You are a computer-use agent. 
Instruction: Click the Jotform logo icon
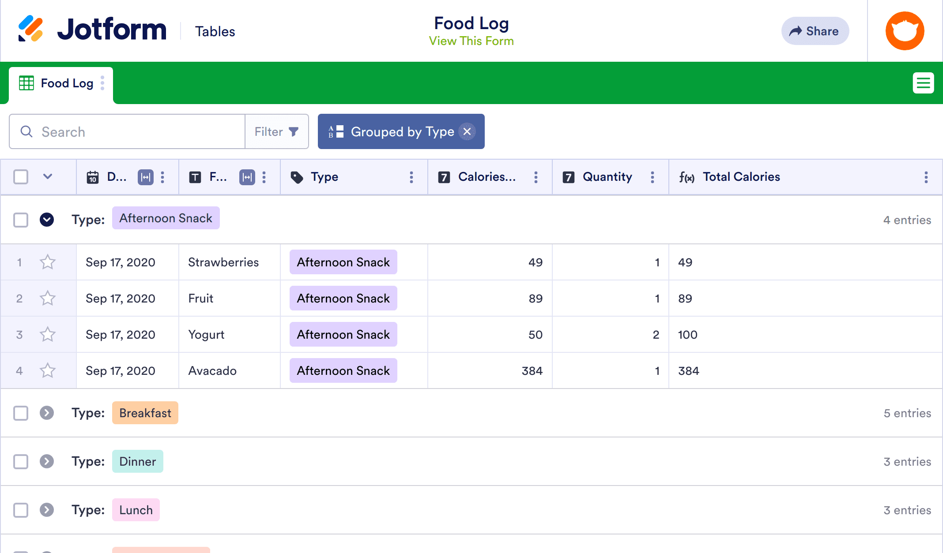coord(30,29)
